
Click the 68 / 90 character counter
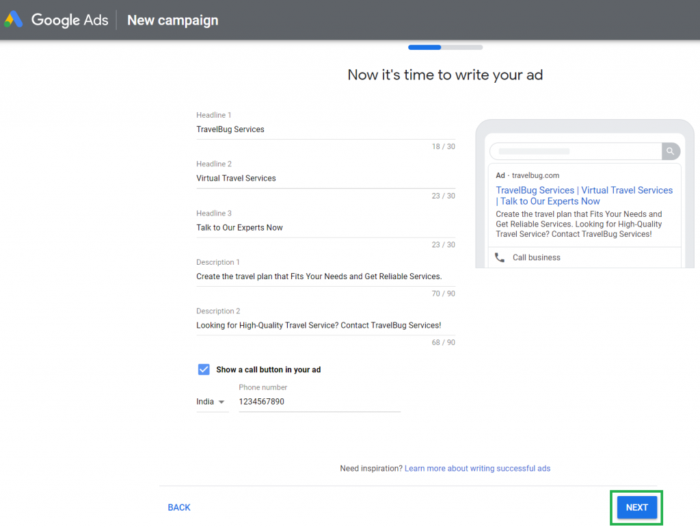pyautogui.click(x=443, y=343)
